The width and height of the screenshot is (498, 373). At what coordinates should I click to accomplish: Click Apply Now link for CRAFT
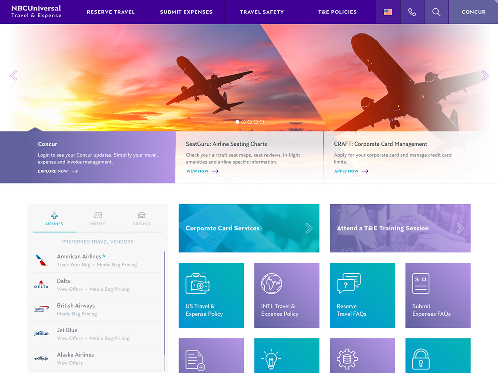[x=346, y=171]
